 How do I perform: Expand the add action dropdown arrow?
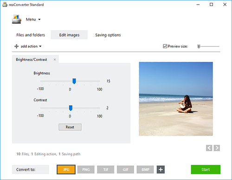(40, 46)
